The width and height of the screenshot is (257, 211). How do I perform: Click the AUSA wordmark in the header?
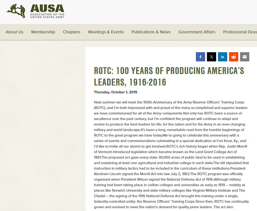[x=47, y=8]
